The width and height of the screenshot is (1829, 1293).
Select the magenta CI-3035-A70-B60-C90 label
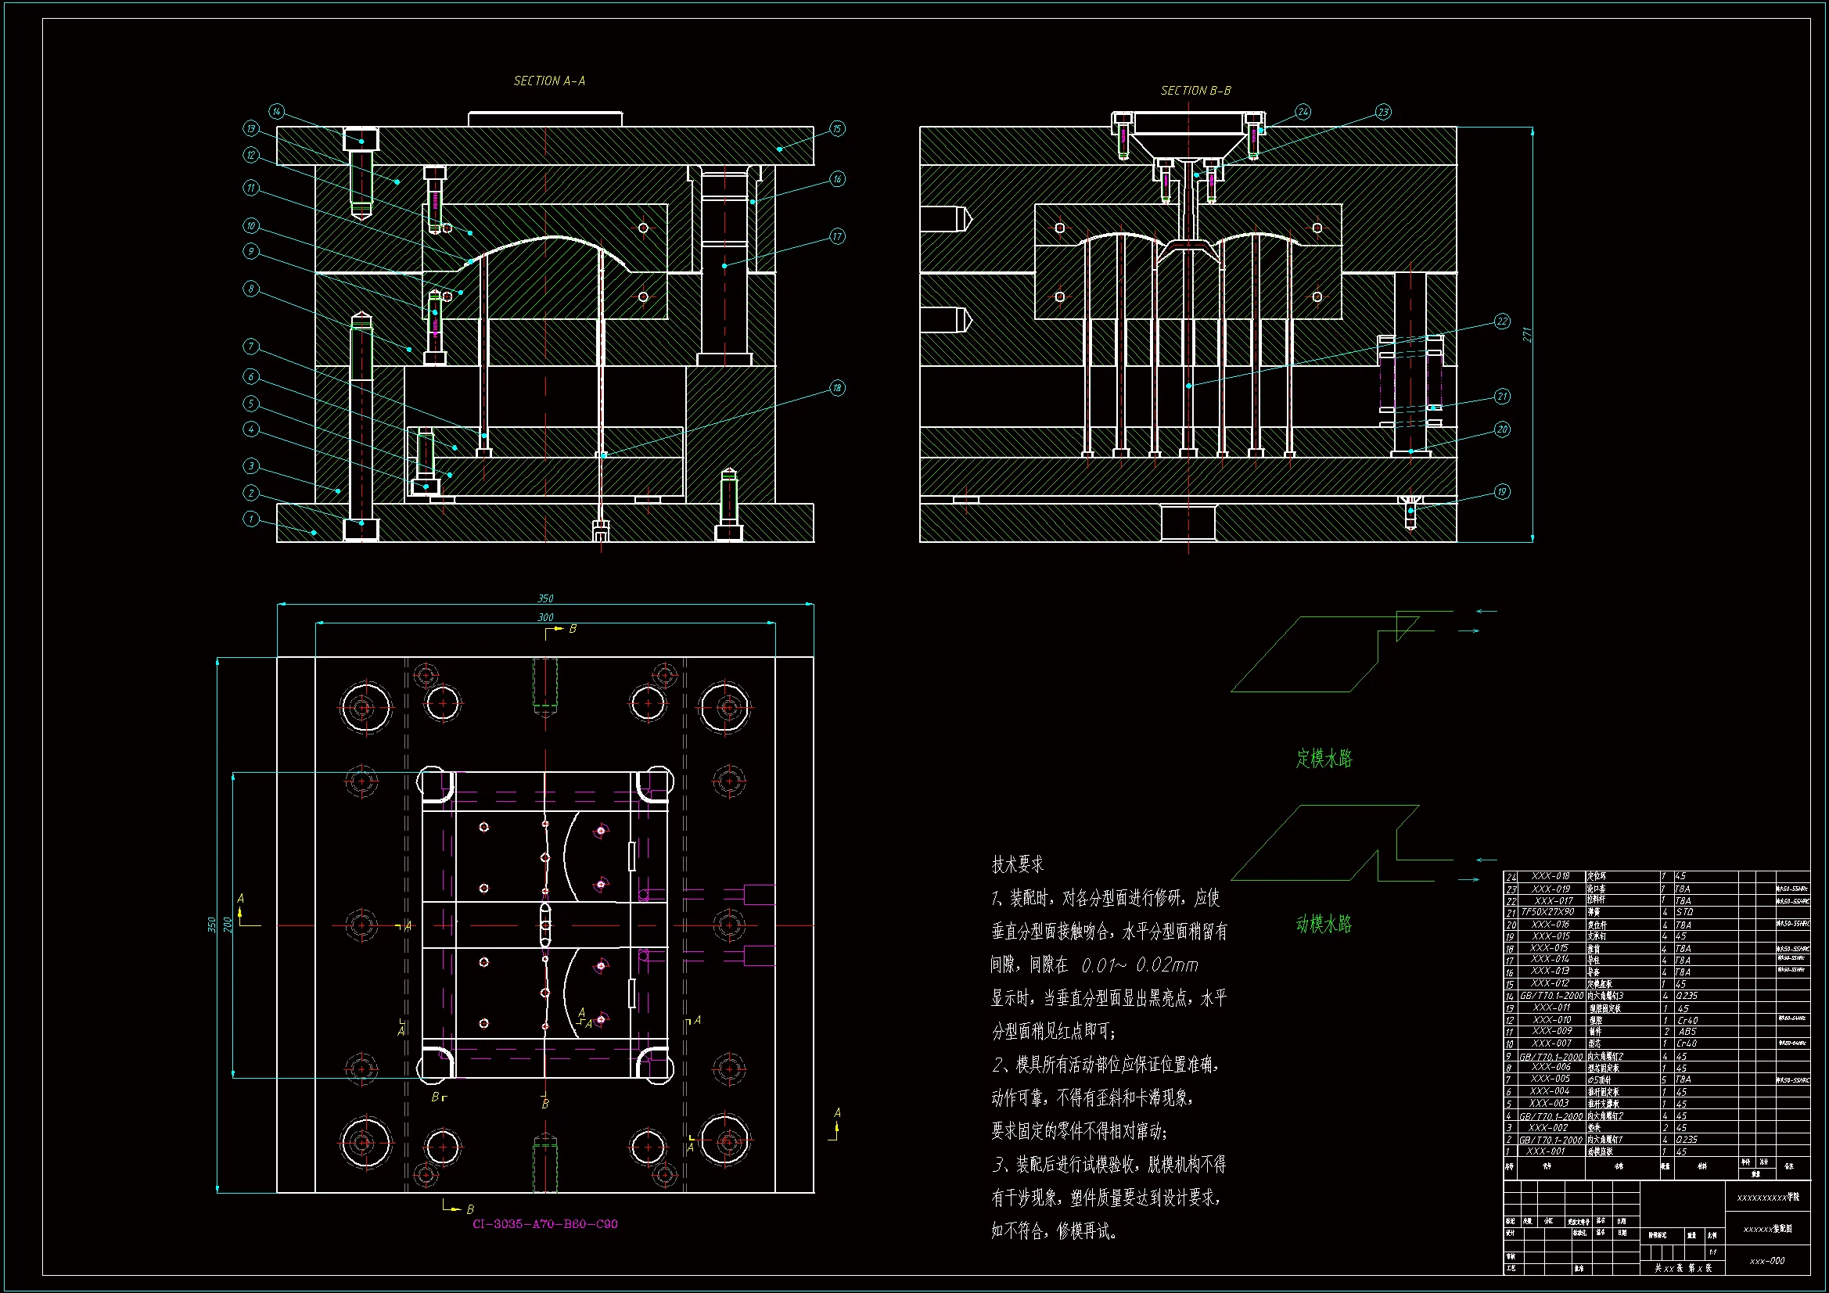pyautogui.click(x=545, y=1223)
